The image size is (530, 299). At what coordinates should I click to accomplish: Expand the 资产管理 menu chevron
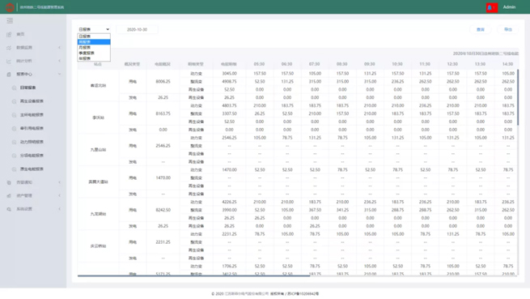[x=60, y=196]
